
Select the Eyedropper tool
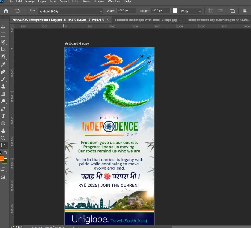[x=3, y=64]
